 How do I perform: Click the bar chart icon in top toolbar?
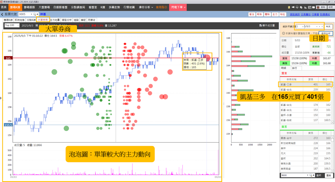pos(305,7)
